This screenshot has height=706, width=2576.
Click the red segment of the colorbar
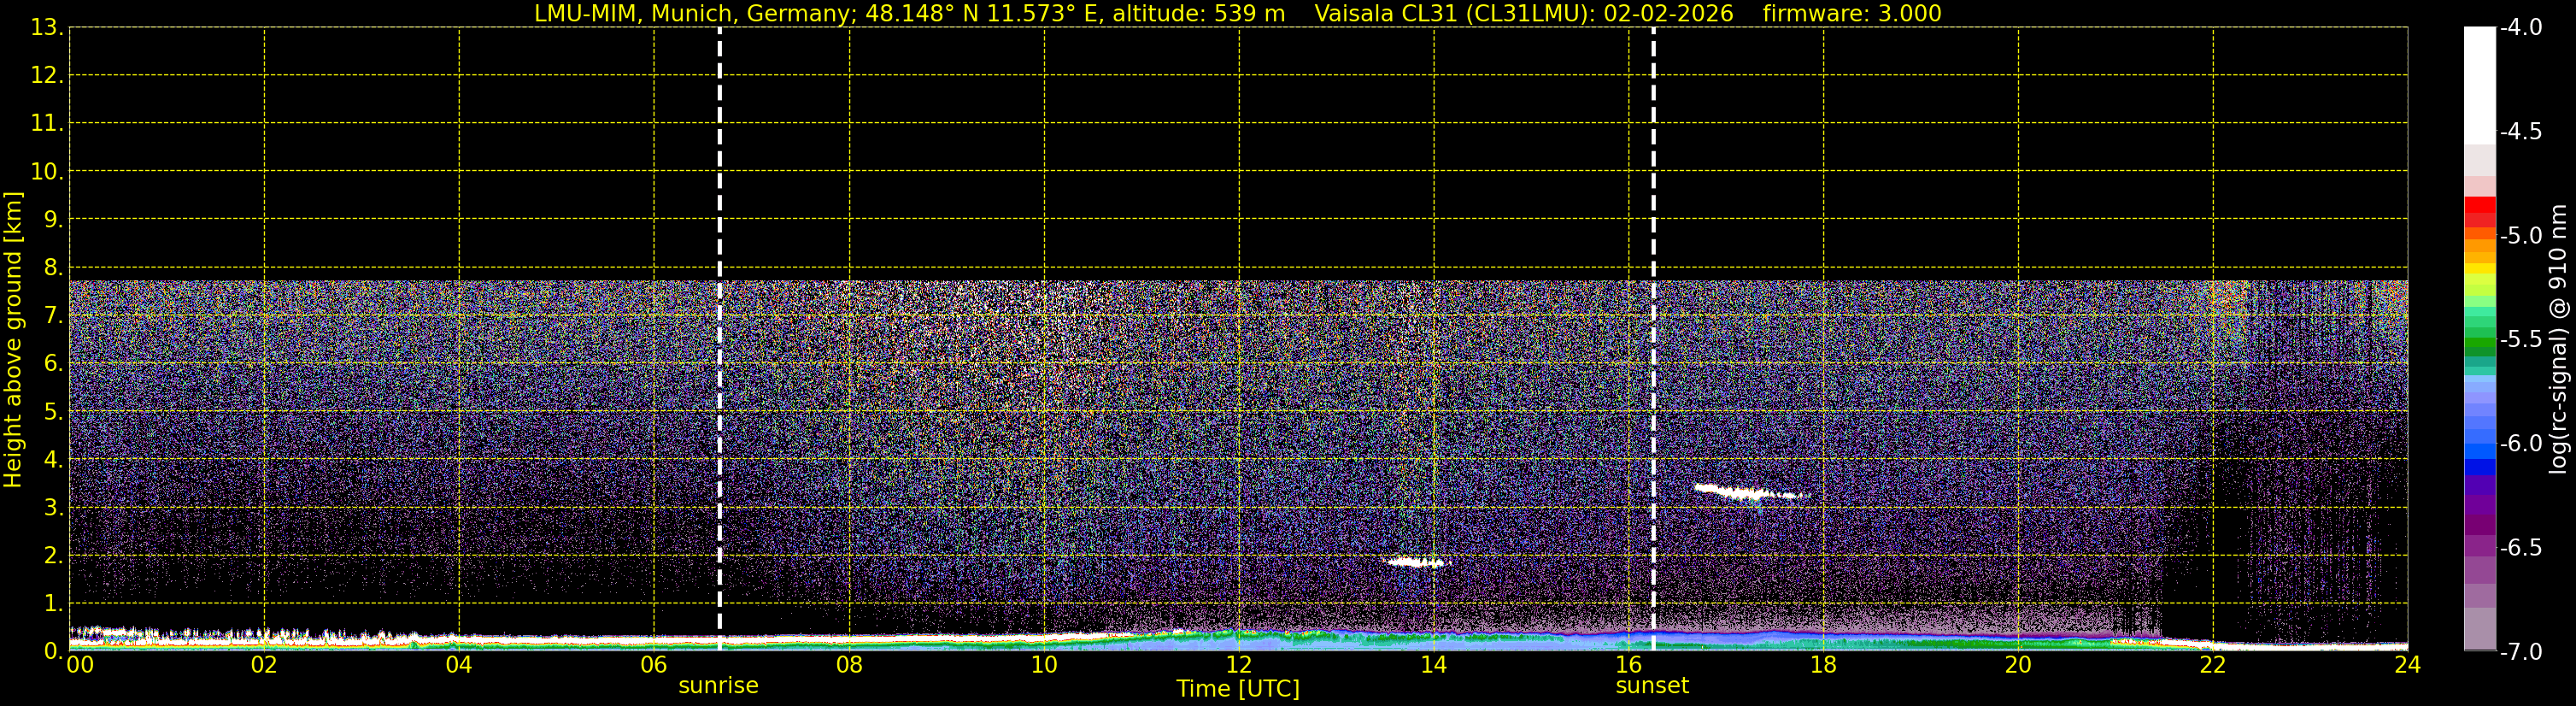point(2480,209)
